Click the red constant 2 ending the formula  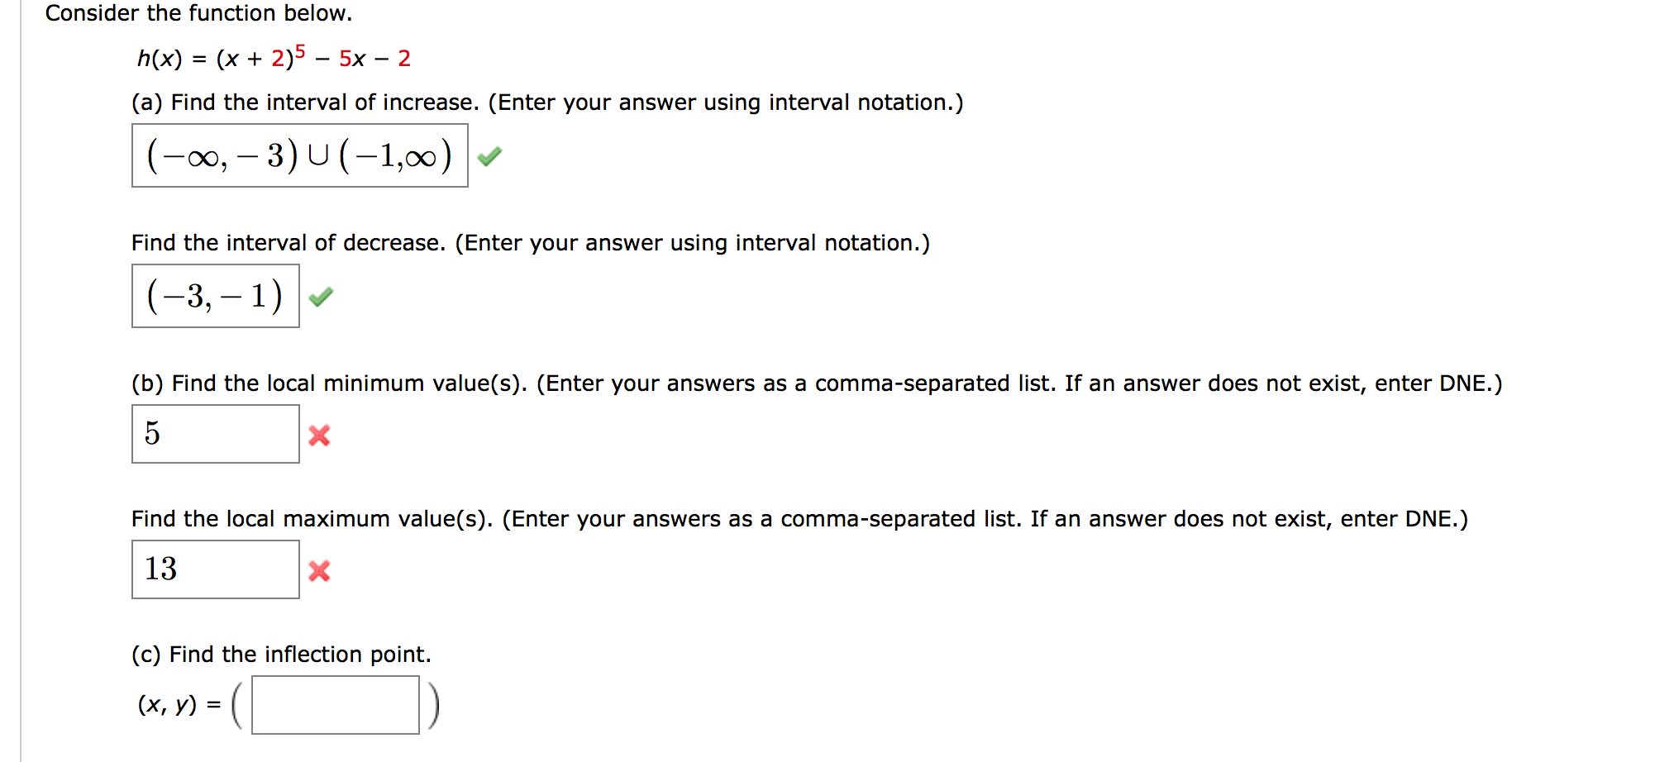pos(404,59)
